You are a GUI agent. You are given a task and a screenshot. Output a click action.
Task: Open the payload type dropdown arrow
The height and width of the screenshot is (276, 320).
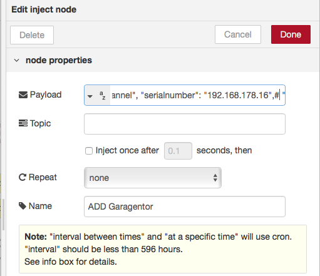pos(90,96)
